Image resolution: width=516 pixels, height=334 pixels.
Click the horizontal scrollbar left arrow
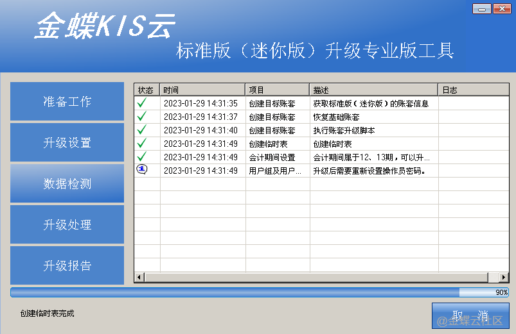[139, 278]
